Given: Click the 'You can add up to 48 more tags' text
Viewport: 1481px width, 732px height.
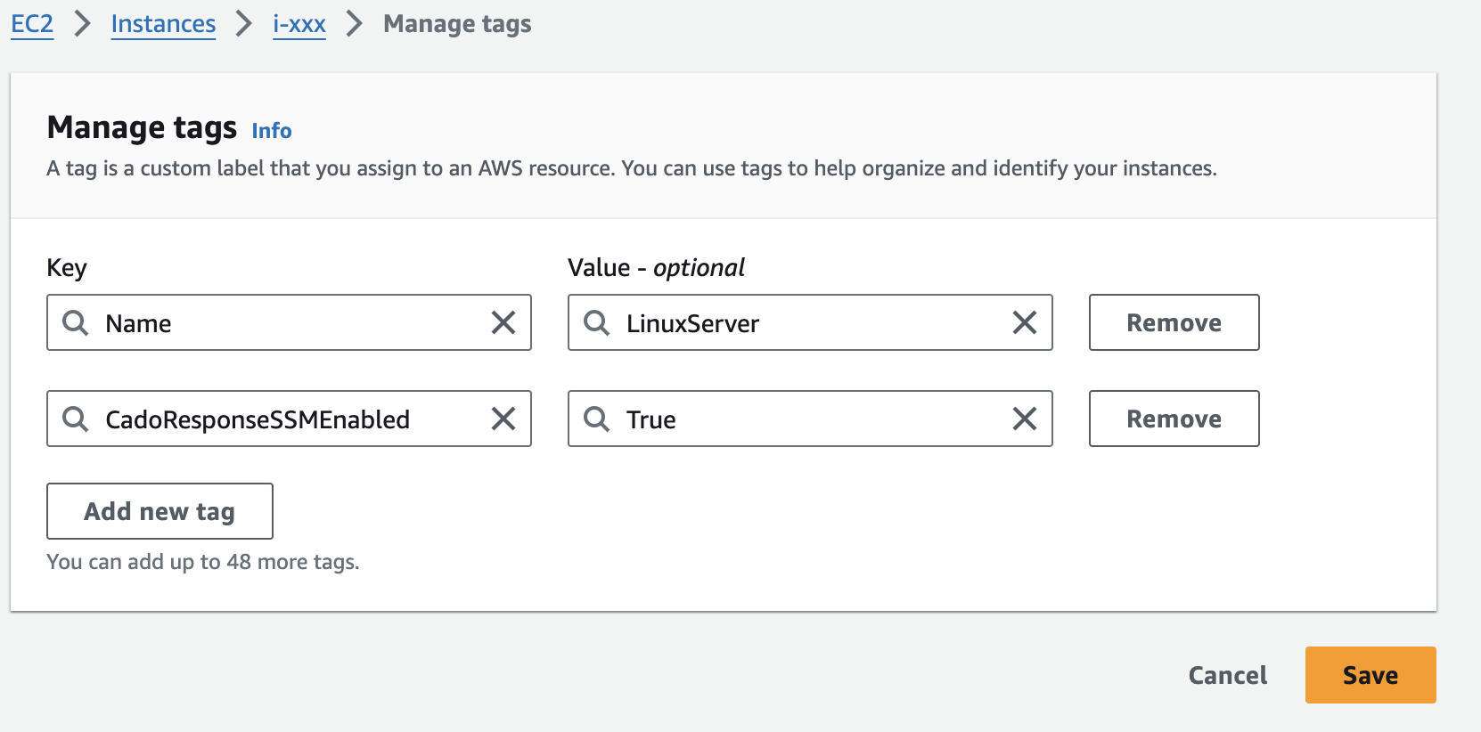Looking at the screenshot, I should tap(203, 562).
